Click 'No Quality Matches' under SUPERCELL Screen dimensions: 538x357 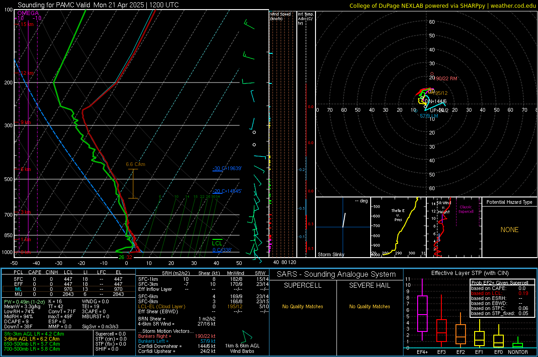click(x=303, y=306)
